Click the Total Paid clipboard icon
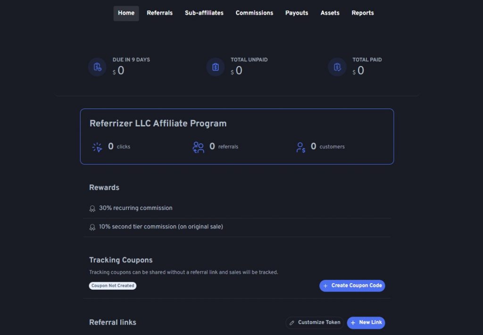 [337, 67]
